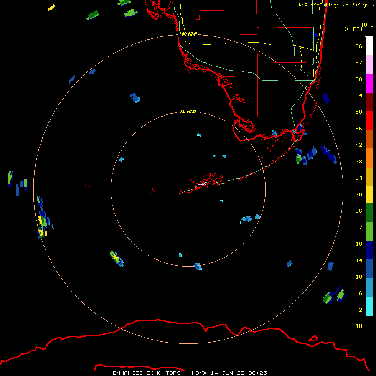Click the NEXLAB-College of DuPage credit text
376x376 pixels.
pos(336,5)
